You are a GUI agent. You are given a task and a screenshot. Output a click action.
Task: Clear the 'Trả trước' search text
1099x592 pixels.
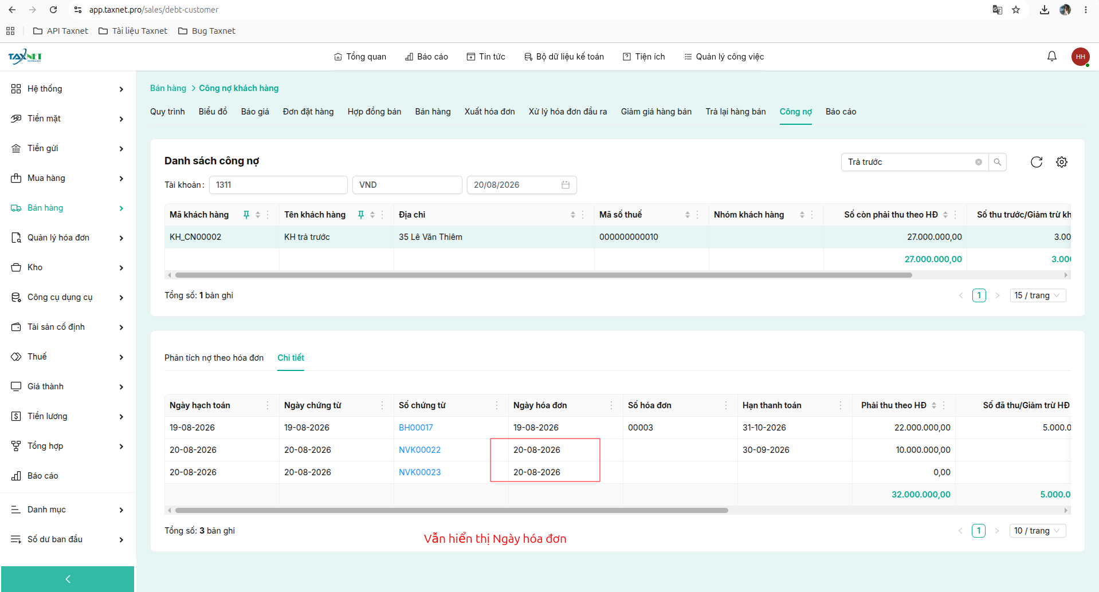[x=979, y=162]
